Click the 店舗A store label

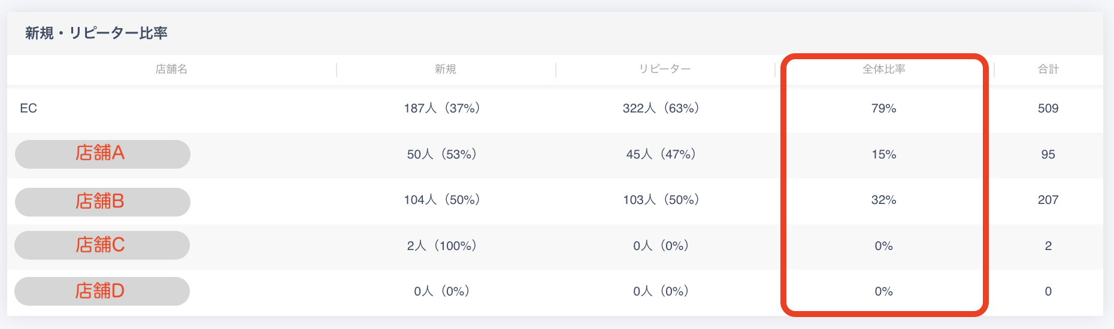[x=102, y=154]
